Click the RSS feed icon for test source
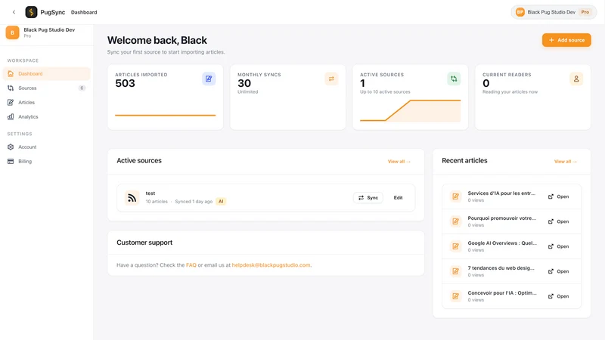 132,198
